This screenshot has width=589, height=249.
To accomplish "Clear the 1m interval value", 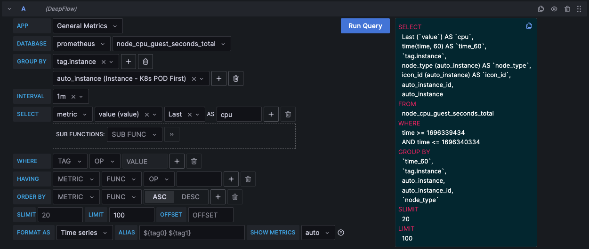I will [73, 96].
